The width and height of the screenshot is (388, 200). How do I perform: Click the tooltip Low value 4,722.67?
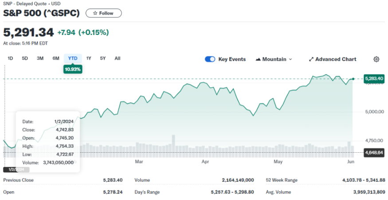coord(65,154)
